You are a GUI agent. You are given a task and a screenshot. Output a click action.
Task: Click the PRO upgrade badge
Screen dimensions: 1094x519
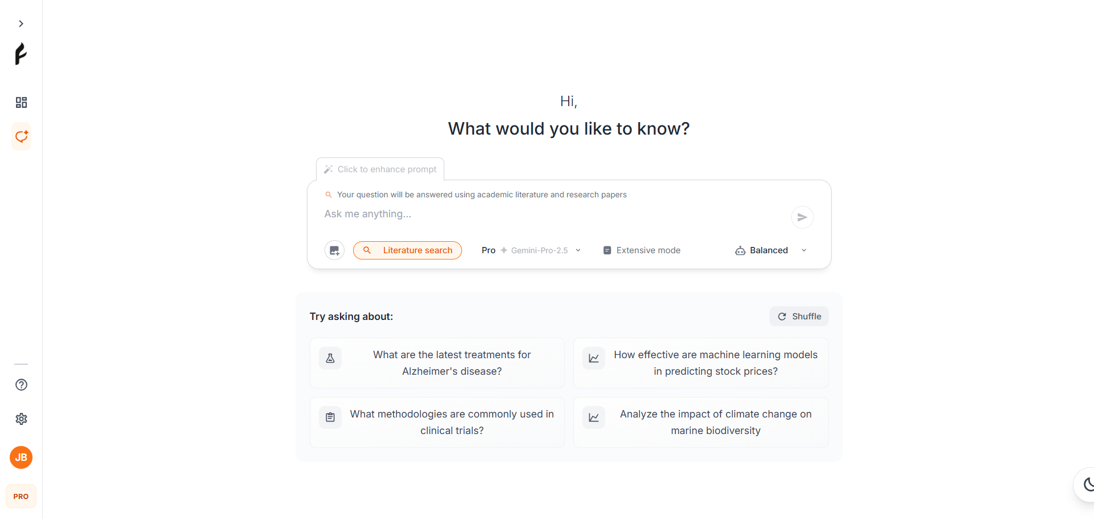tap(21, 496)
